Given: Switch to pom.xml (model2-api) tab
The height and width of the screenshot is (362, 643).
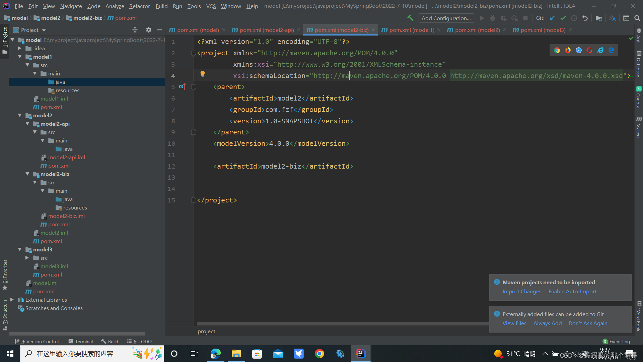Looking at the screenshot, I should tap(267, 30).
